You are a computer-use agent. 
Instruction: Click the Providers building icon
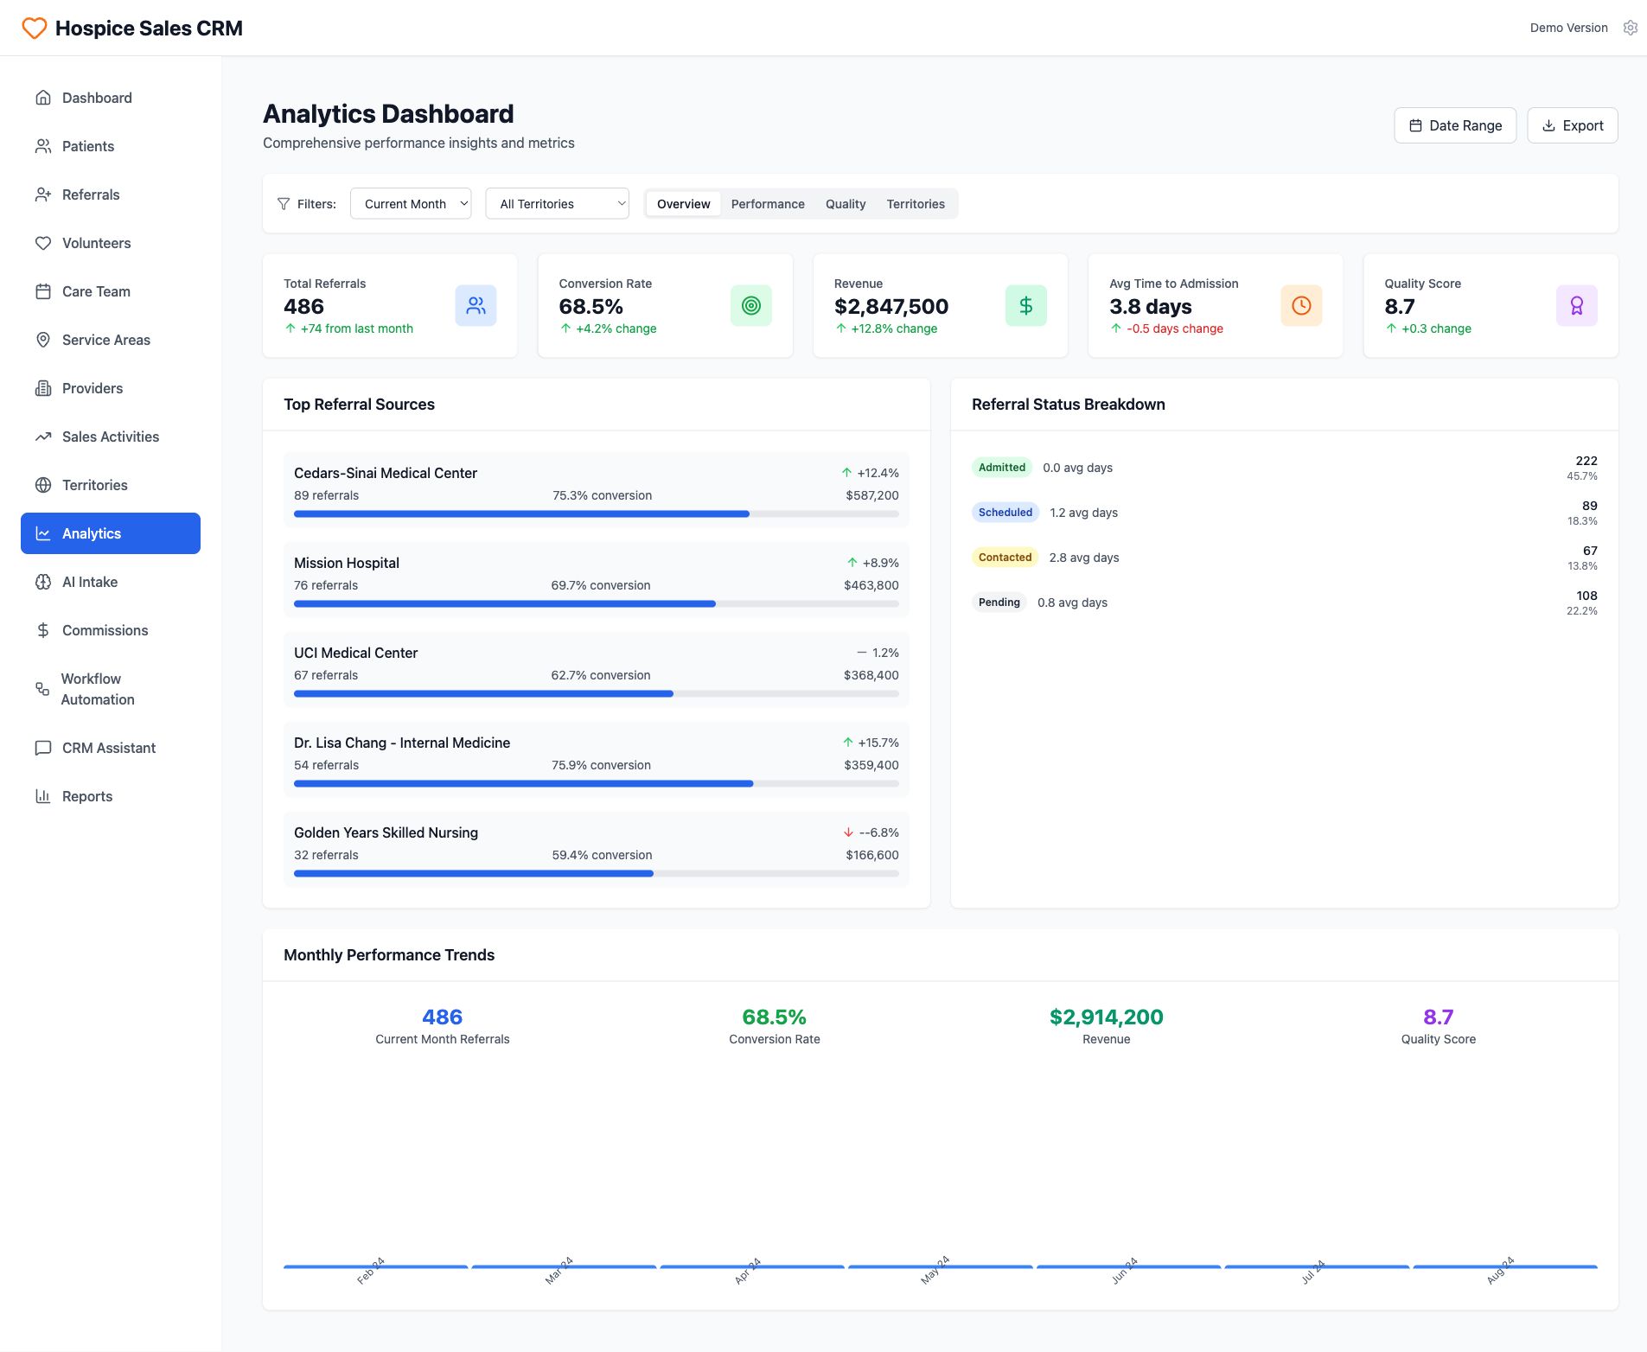[x=43, y=388]
